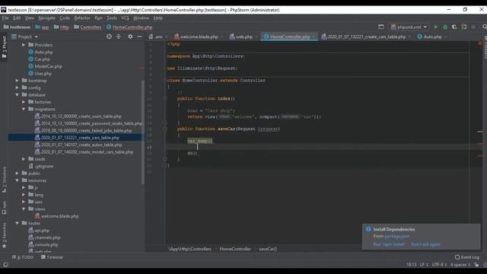Screen dimensions: 487x274
Task: Expand the lang folder
Action: (x=24, y=195)
